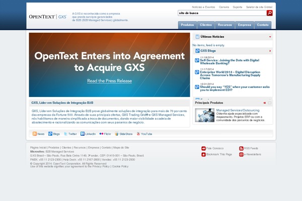Open the Produtos tab
This screenshot has width=302, height=201.
click(187, 25)
